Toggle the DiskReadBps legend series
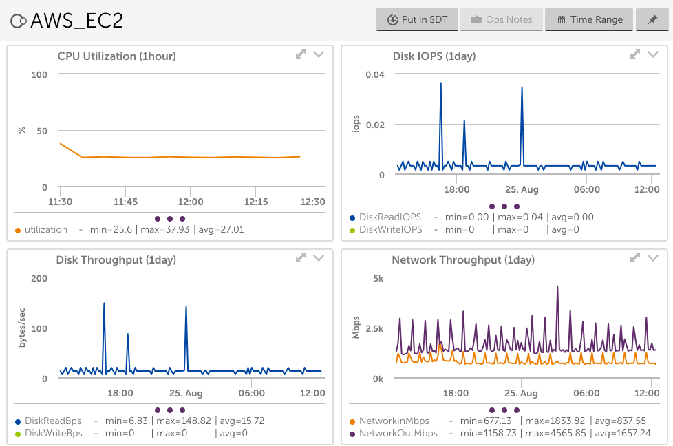Image resolution: width=673 pixels, height=446 pixels. (53, 421)
